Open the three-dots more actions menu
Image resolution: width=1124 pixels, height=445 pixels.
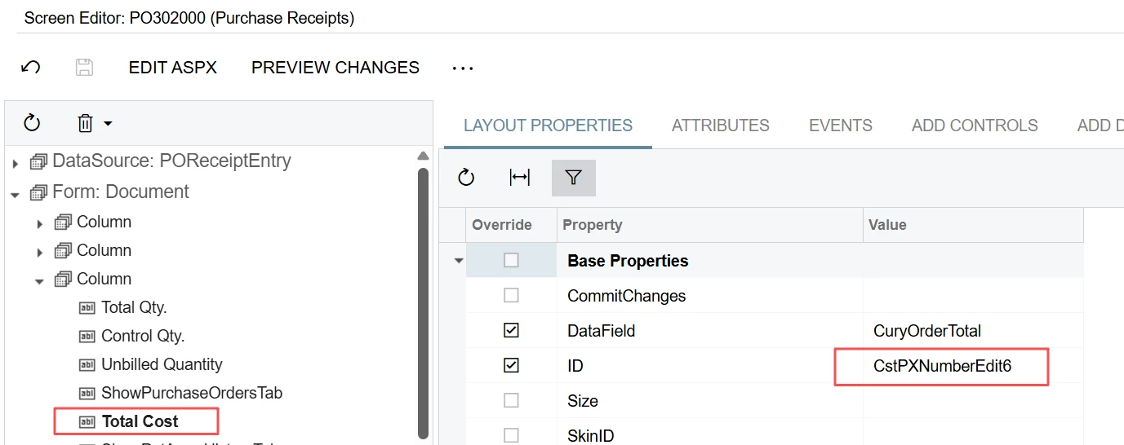coord(463,68)
